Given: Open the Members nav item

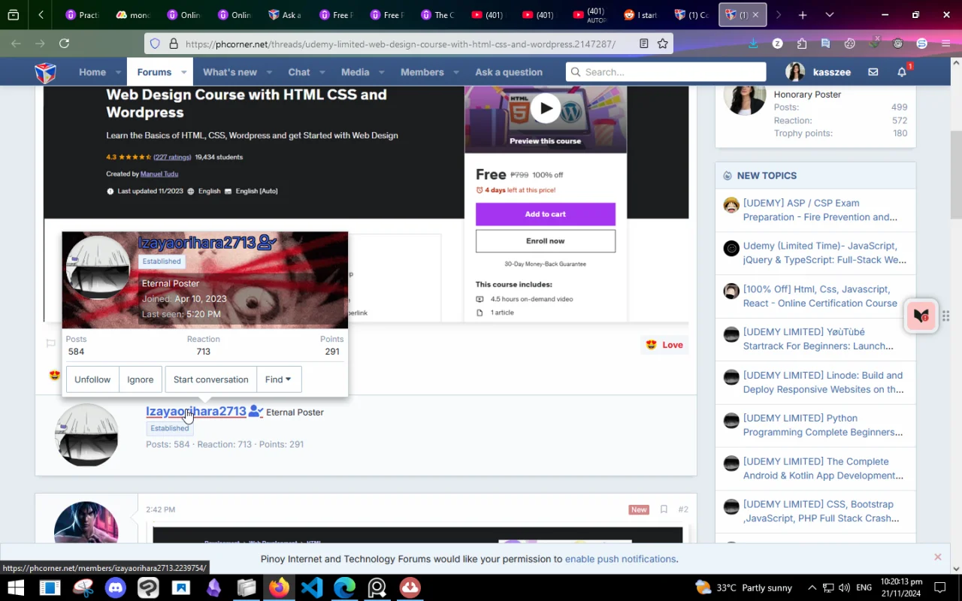Looking at the screenshot, I should (x=422, y=72).
